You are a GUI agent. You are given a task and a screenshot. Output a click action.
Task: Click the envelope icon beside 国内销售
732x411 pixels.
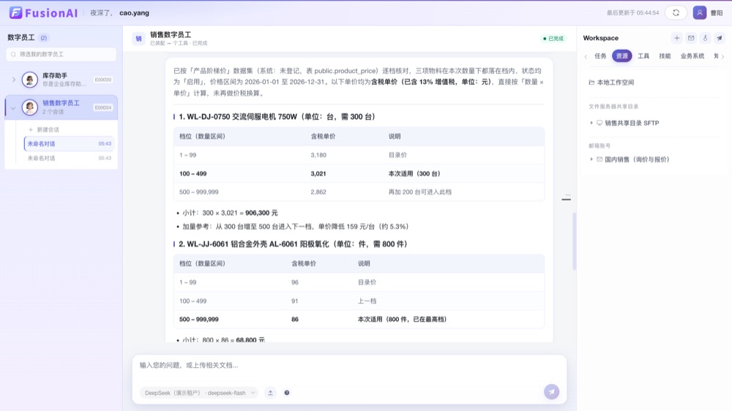point(600,159)
